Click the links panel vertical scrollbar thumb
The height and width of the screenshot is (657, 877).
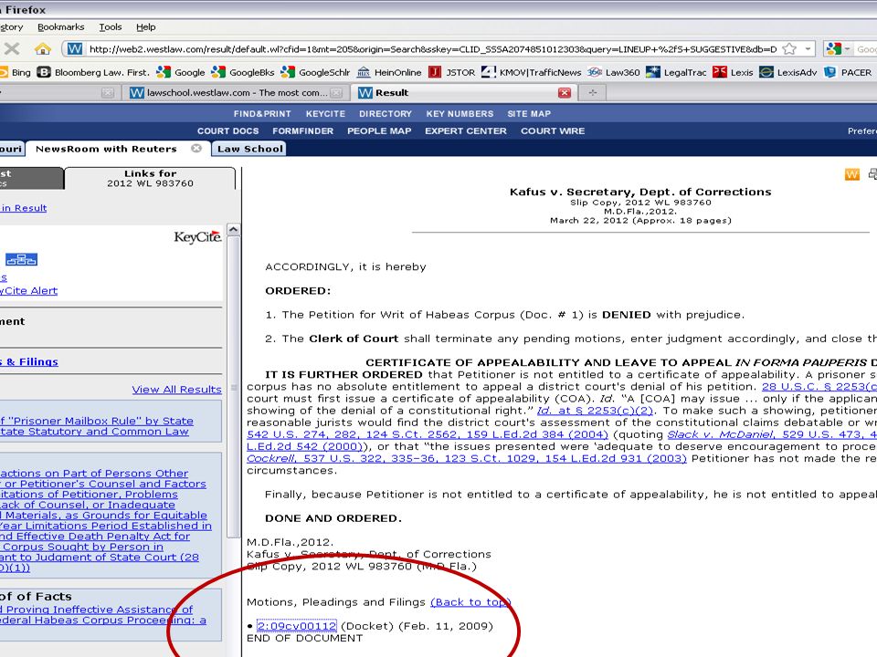(x=234, y=387)
